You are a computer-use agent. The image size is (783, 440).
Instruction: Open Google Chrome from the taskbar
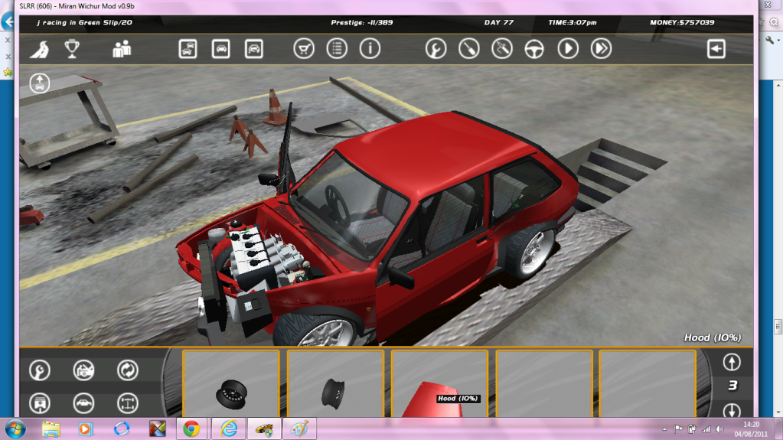[x=191, y=429]
